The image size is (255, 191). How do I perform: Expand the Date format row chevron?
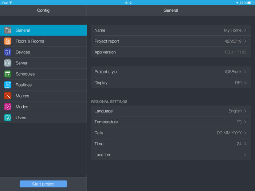point(245,133)
